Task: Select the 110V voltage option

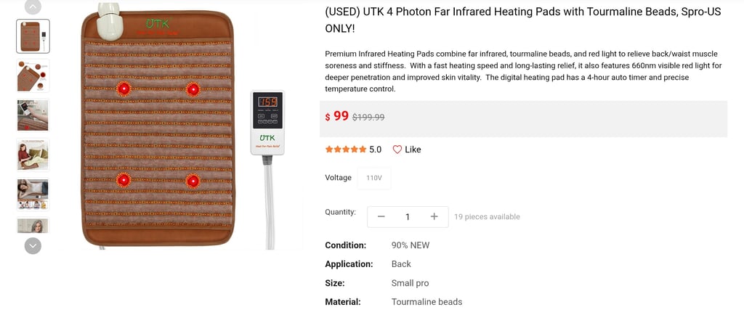Action: pos(374,179)
